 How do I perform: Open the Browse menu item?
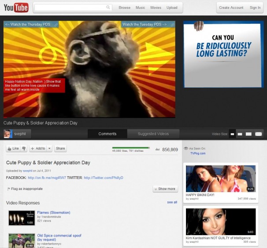125,7
